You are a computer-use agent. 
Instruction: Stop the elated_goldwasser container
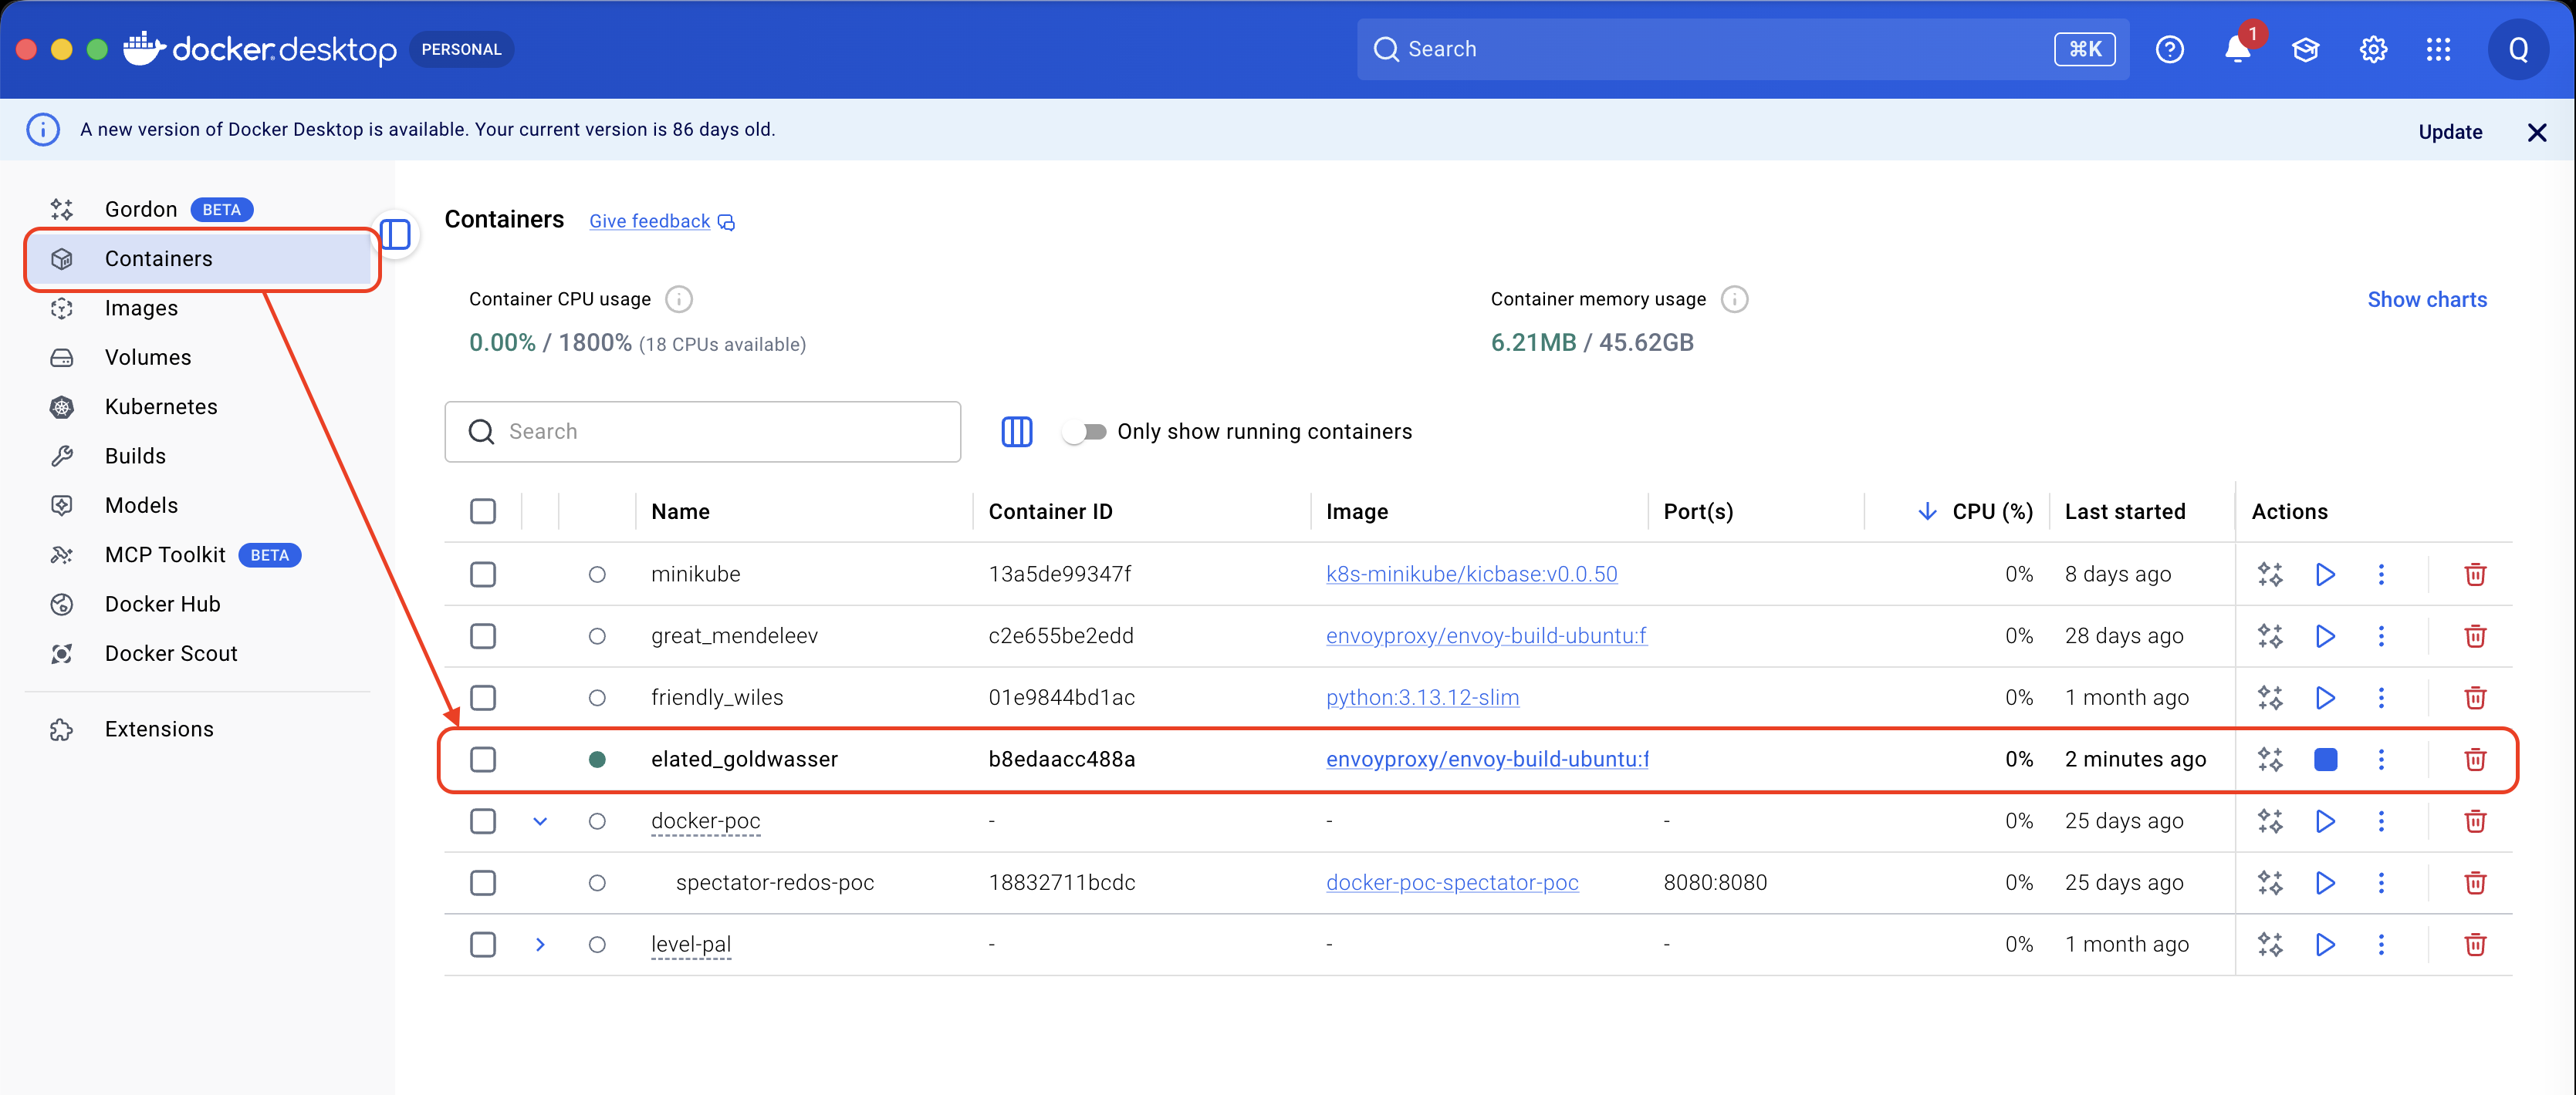click(x=2325, y=760)
